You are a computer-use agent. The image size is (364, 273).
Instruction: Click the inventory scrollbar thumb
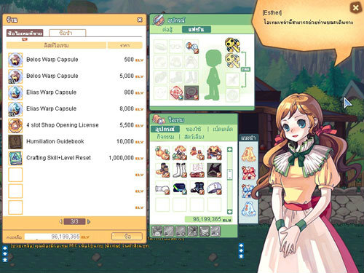pyautogui.click(x=229, y=174)
